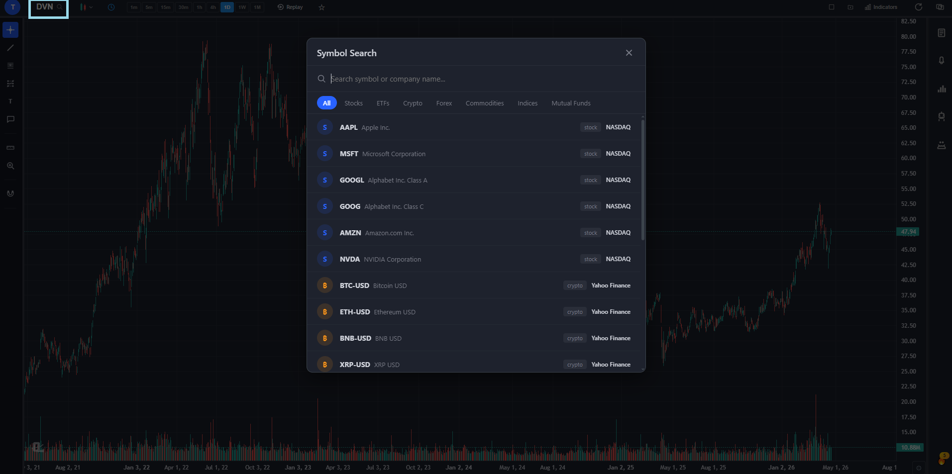Click the clock icon in top toolbar
The height and width of the screenshot is (474, 952).
pos(111,7)
